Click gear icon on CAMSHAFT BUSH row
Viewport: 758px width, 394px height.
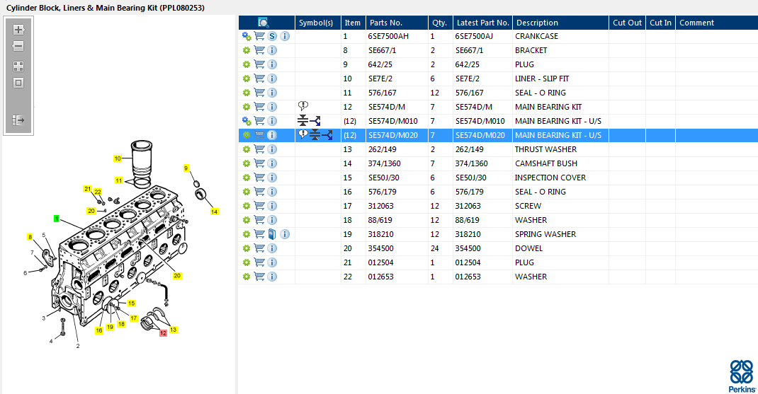[x=247, y=163]
